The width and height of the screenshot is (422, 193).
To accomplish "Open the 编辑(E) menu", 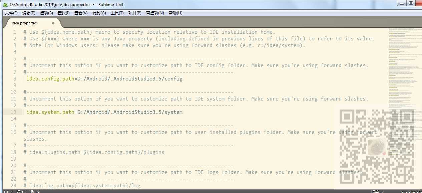I will tap(29, 13).
